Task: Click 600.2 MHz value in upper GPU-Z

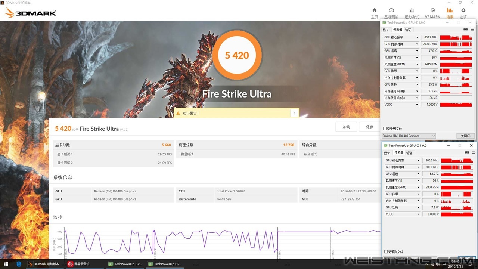Action: (431, 37)
